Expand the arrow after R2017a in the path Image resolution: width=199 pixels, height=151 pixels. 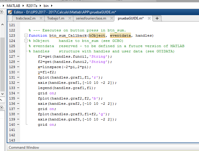40,6
